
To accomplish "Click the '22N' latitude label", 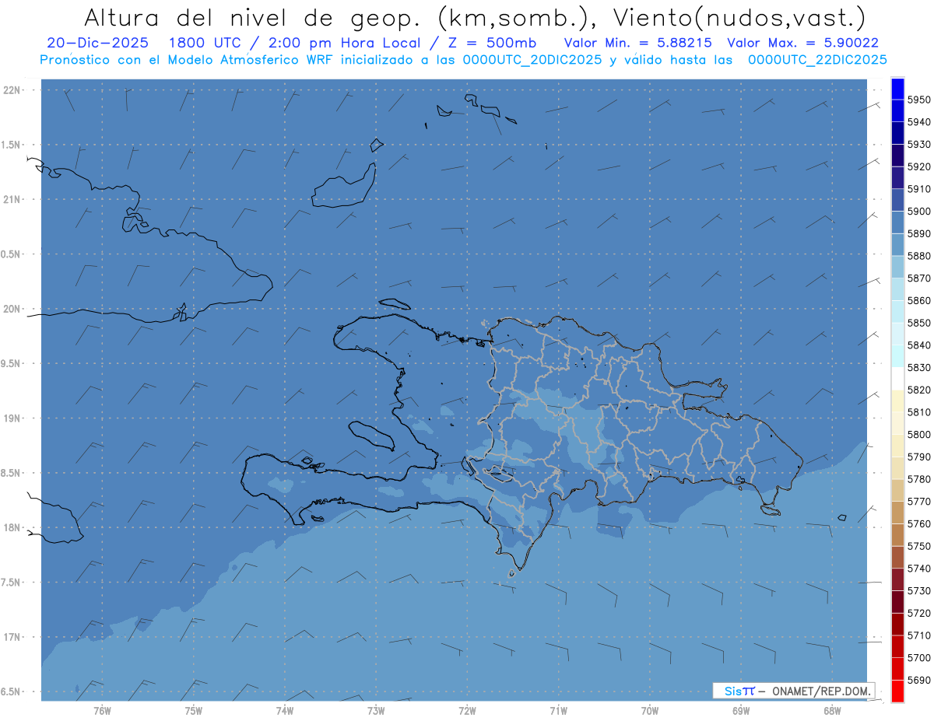I will (x=12, y=90).
